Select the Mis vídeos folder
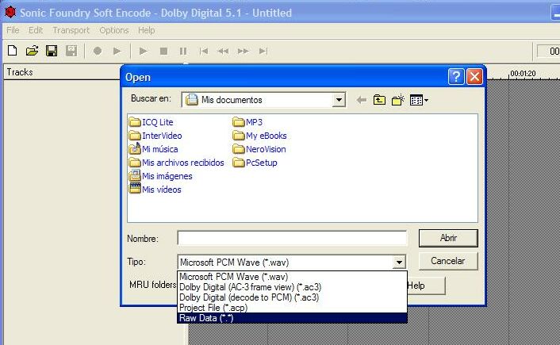 [155, 190]
